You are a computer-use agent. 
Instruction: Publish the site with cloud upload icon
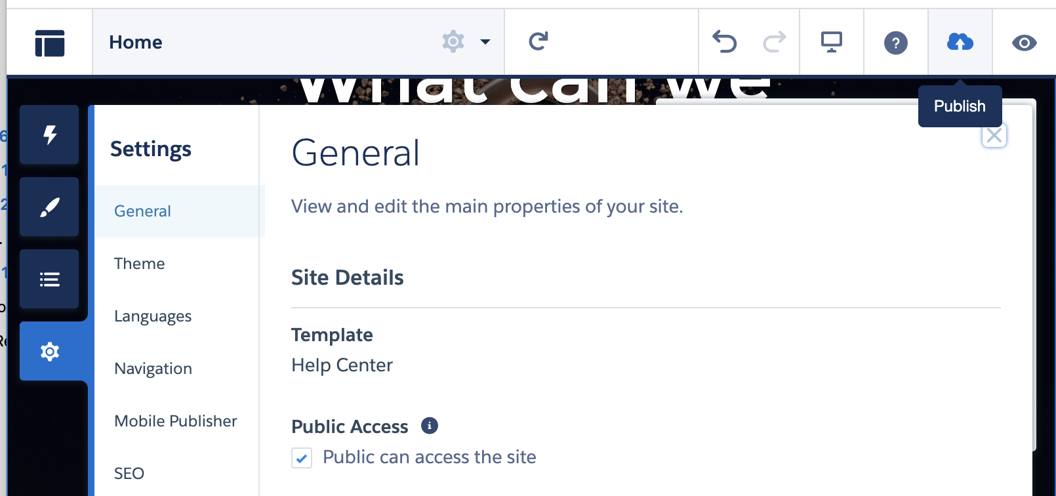(x=960, y=43)
